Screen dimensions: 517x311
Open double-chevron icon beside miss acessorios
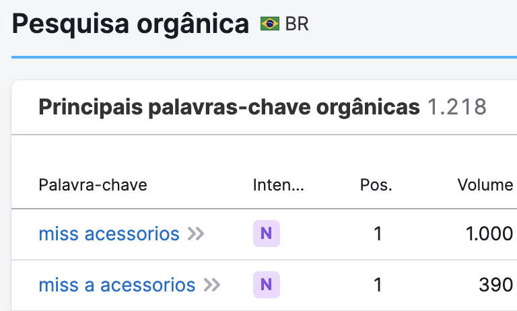[196, 234]
